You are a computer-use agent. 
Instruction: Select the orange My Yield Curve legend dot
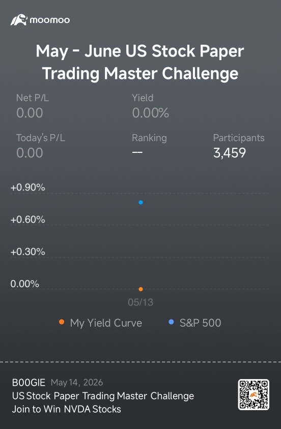coord(62,322)
